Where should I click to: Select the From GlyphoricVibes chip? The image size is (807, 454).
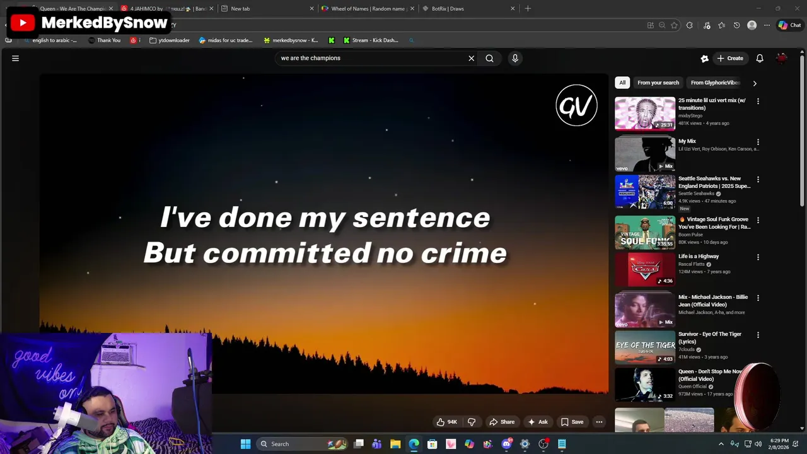pos(715,83)
